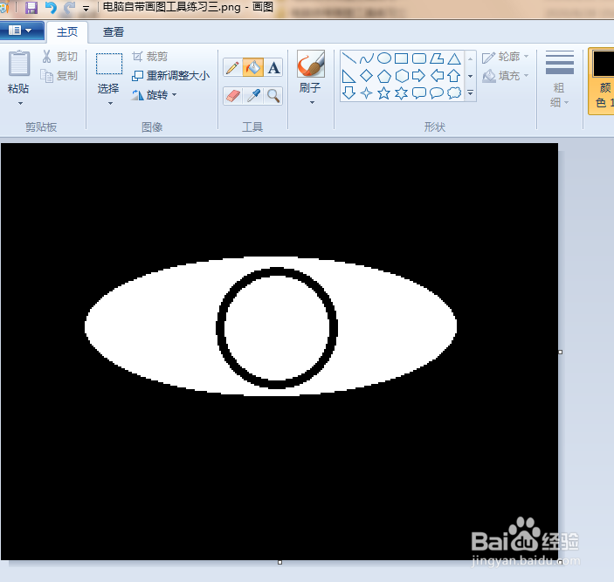
Task: Open the Customize Quick Access Toolbar dropdown
Action: (x=86, y=8)
